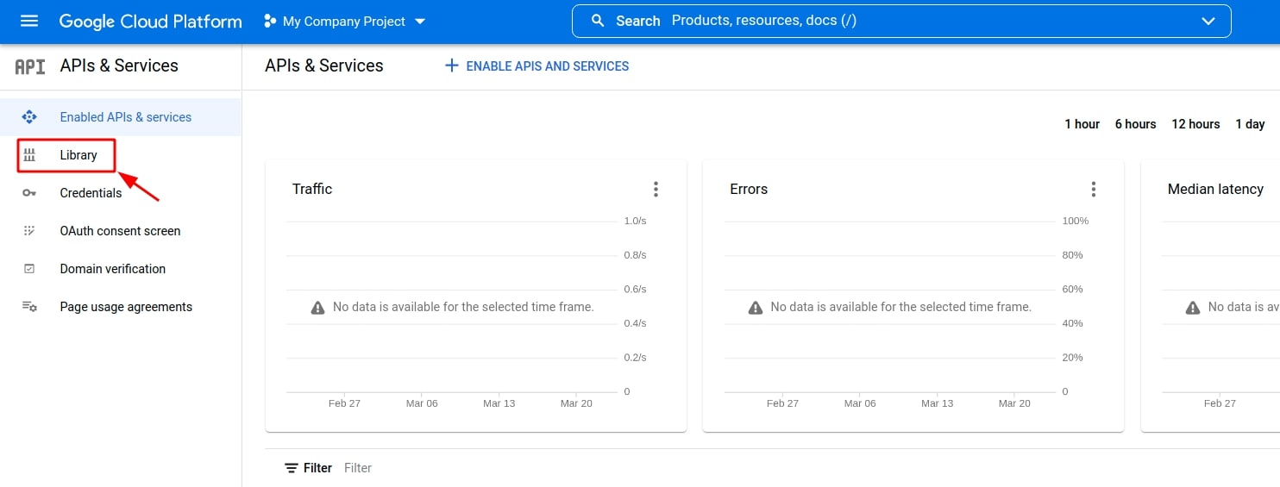Open the hamburger navigation menu
The image size is (1280, 487).
click(x=29, y=21)
